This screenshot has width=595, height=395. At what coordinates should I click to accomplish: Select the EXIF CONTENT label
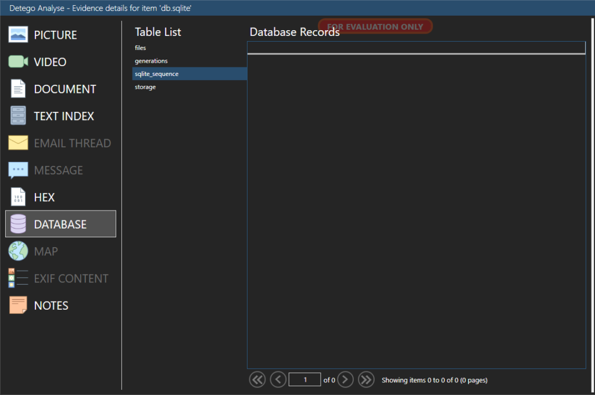(71, 279)
